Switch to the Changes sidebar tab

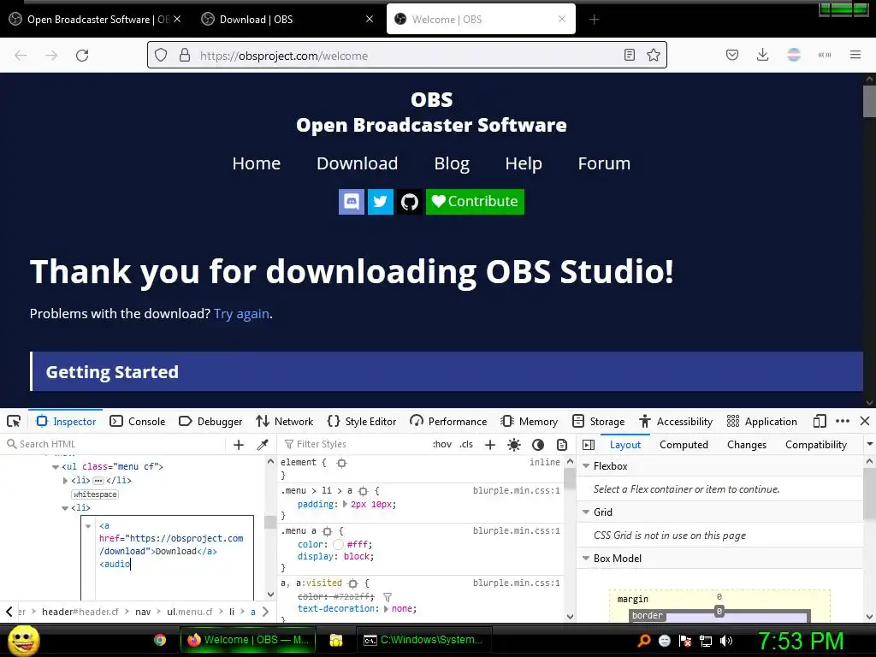(x=746, y=445)
